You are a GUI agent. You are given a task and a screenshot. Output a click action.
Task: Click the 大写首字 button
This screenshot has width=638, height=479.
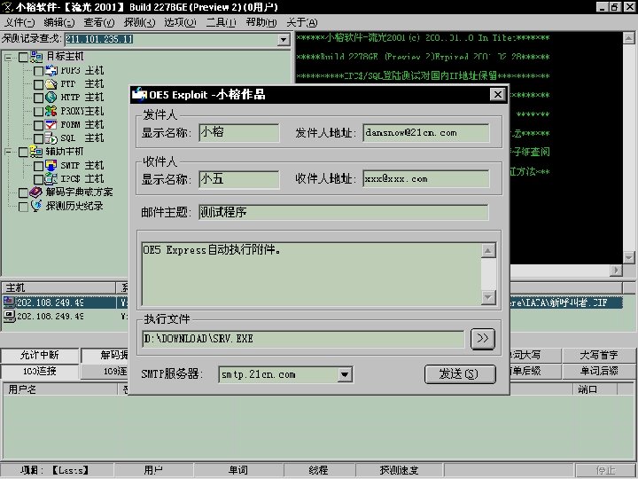coord(598,355)
